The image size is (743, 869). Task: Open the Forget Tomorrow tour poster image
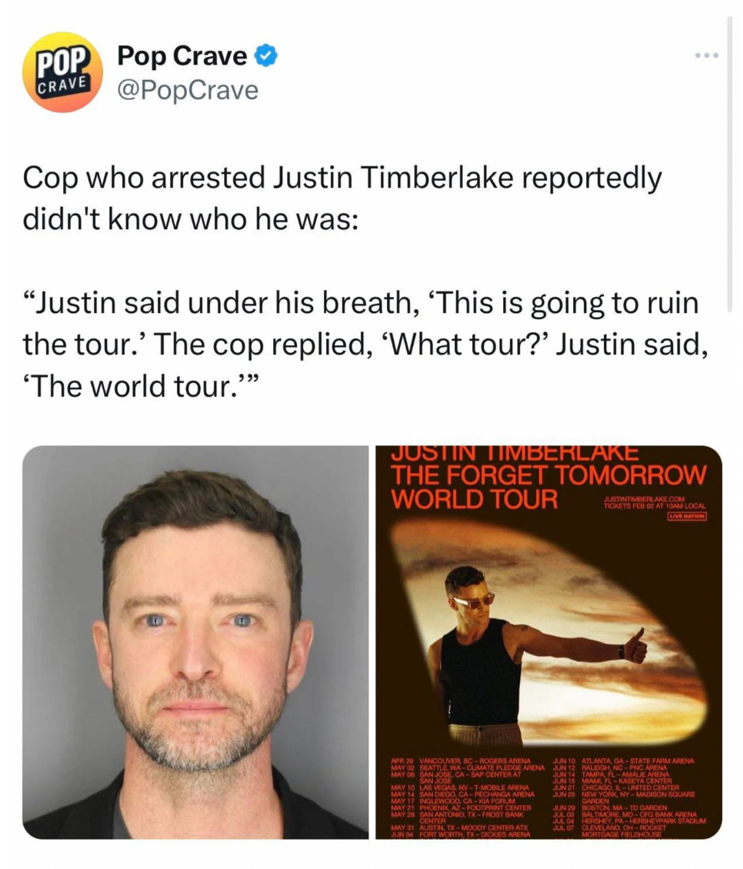click(548, 642)
